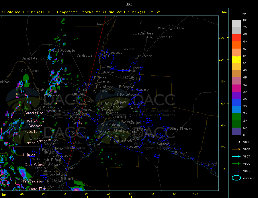The height and width of the screenshot is (198, 258).
Task: Click the orange VBCR arrow legend icon
Action: coord(236,149)
